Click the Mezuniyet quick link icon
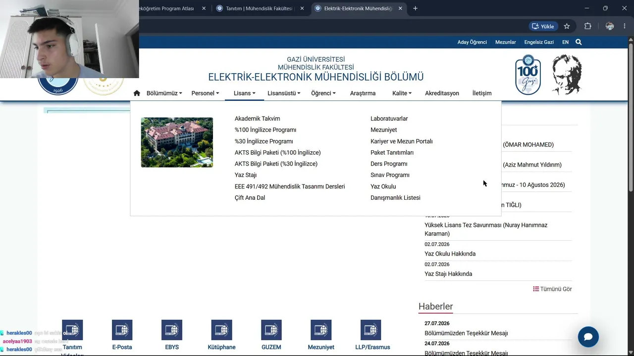The height and width of the screenshot is (356, 634). click(321, 330)
